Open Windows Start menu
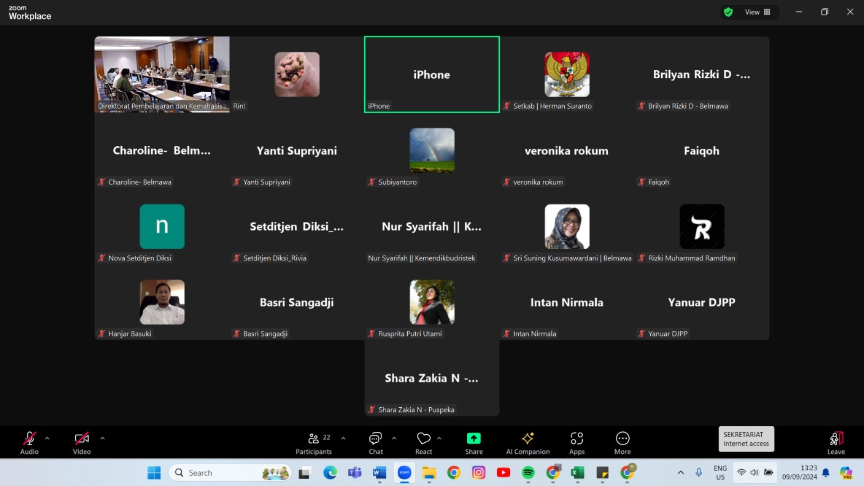The image size is (864, 486). tap(154, 472)
